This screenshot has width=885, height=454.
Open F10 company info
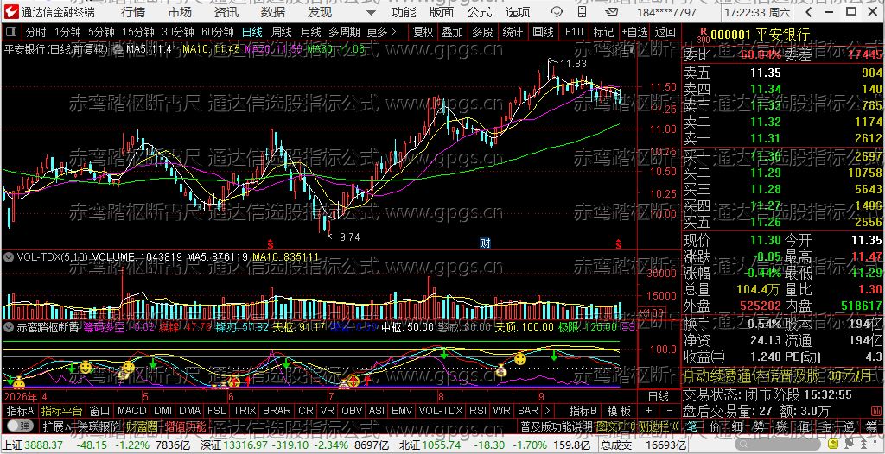tap(574, 32)
